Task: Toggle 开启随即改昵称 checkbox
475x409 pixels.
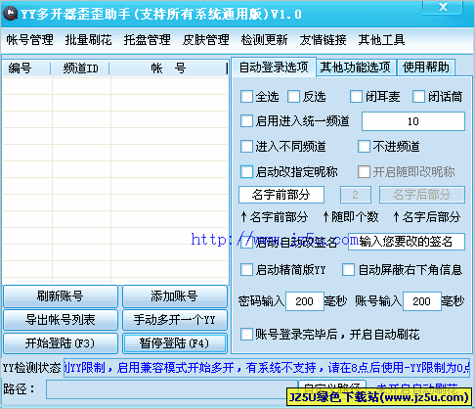Action: click(364, 171)
